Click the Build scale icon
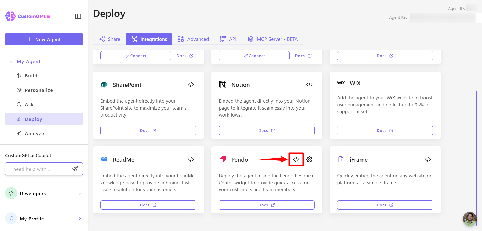Viewport: 482px width, 231px height. pos(19,76)
